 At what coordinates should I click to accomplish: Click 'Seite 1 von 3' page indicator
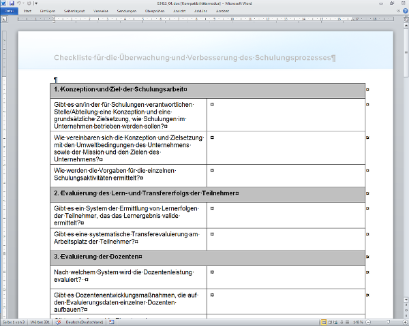coord(14,322)
